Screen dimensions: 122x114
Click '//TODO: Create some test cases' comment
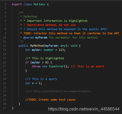pos(51,100)
